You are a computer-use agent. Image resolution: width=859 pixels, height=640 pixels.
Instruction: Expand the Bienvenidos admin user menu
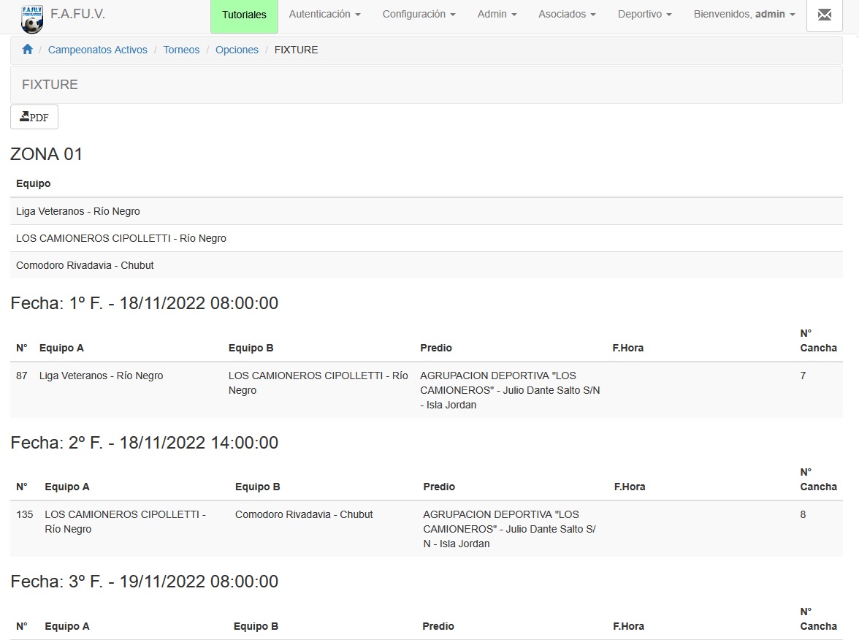click(744, 15)
